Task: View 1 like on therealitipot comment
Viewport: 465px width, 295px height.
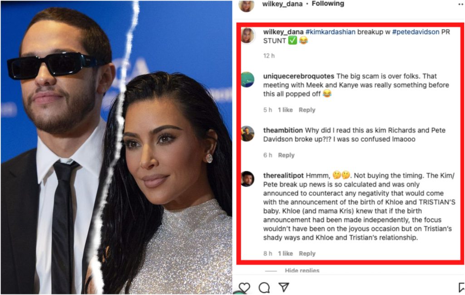Action: point(285,254)
